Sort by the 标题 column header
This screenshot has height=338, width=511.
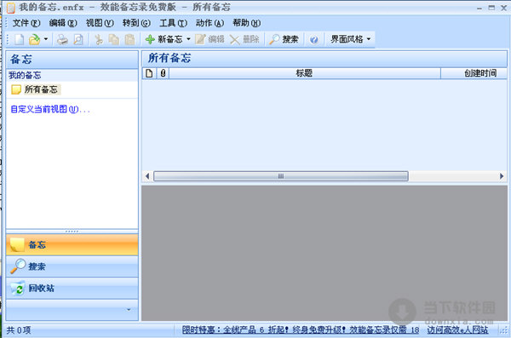305,73
